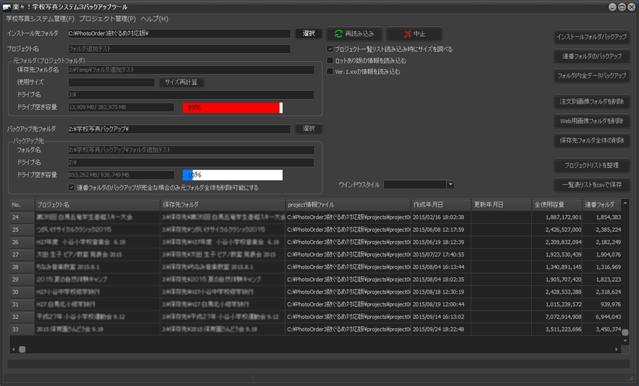Click the green reload icon button 再読み込み

[x=355, y=34]
